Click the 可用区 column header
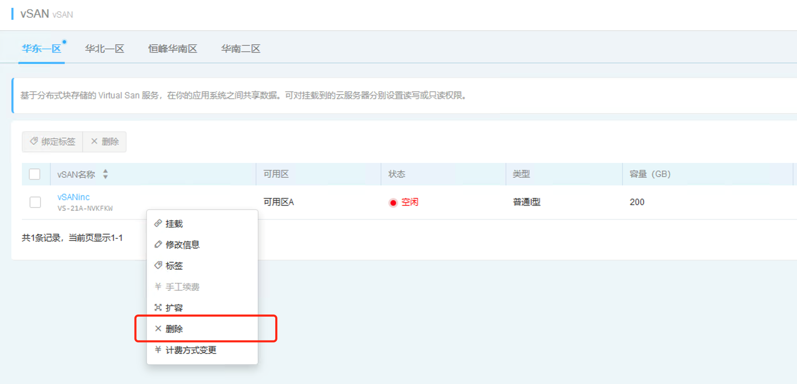Image resolution: width=797 pixels, height=384 pixels. point(276,174)
